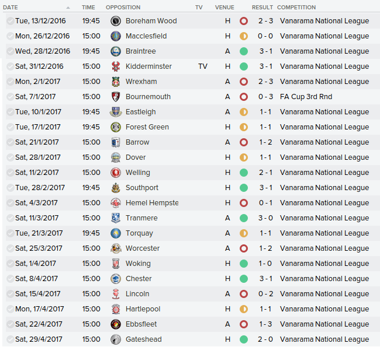
Task: Sort fixtures by the Opposition column header
Action: coord(123,8)
